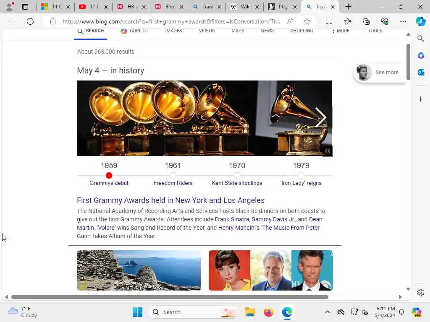Open sidebar settings gear icon
This screenshot has height=322, width=430.
(421, 293)
